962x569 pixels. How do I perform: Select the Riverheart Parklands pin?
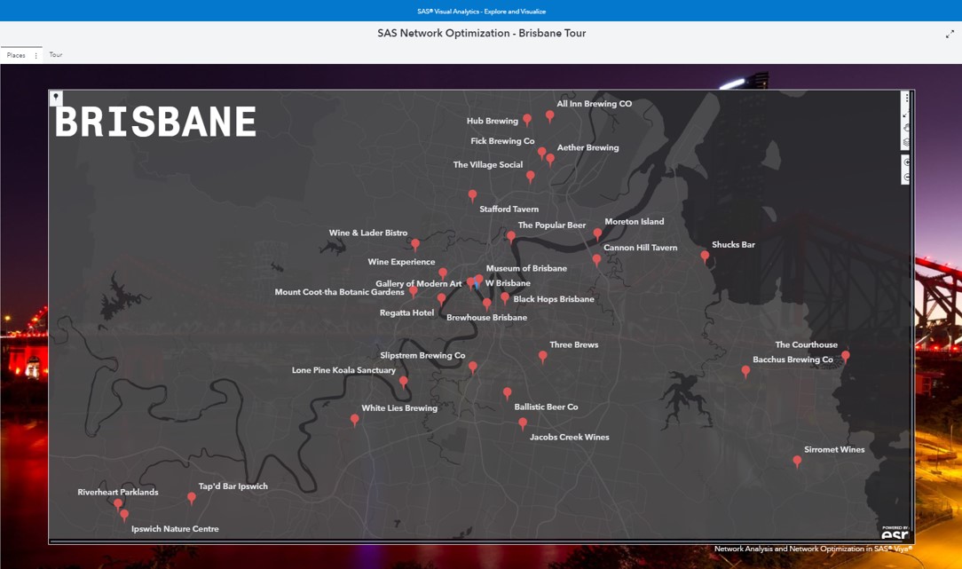[x=118, y=504]
